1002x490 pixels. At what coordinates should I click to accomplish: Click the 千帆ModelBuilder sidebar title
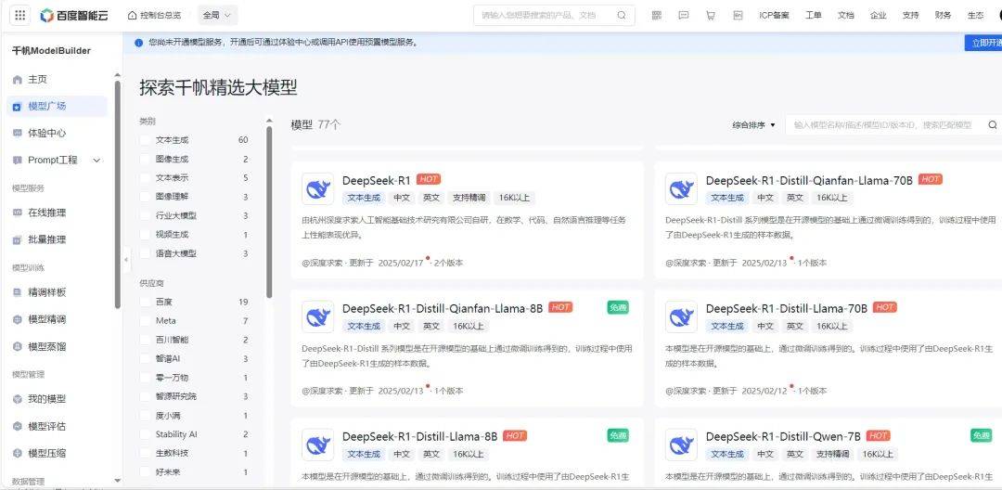[51, 50]
